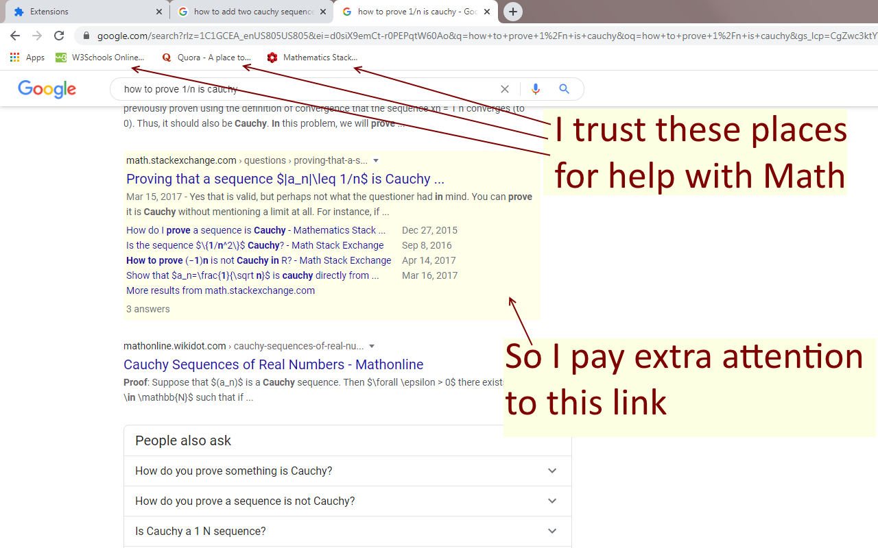Open 'Cauchy Sequences of Real Numbers - Mathonline'

tap(274, 365)
